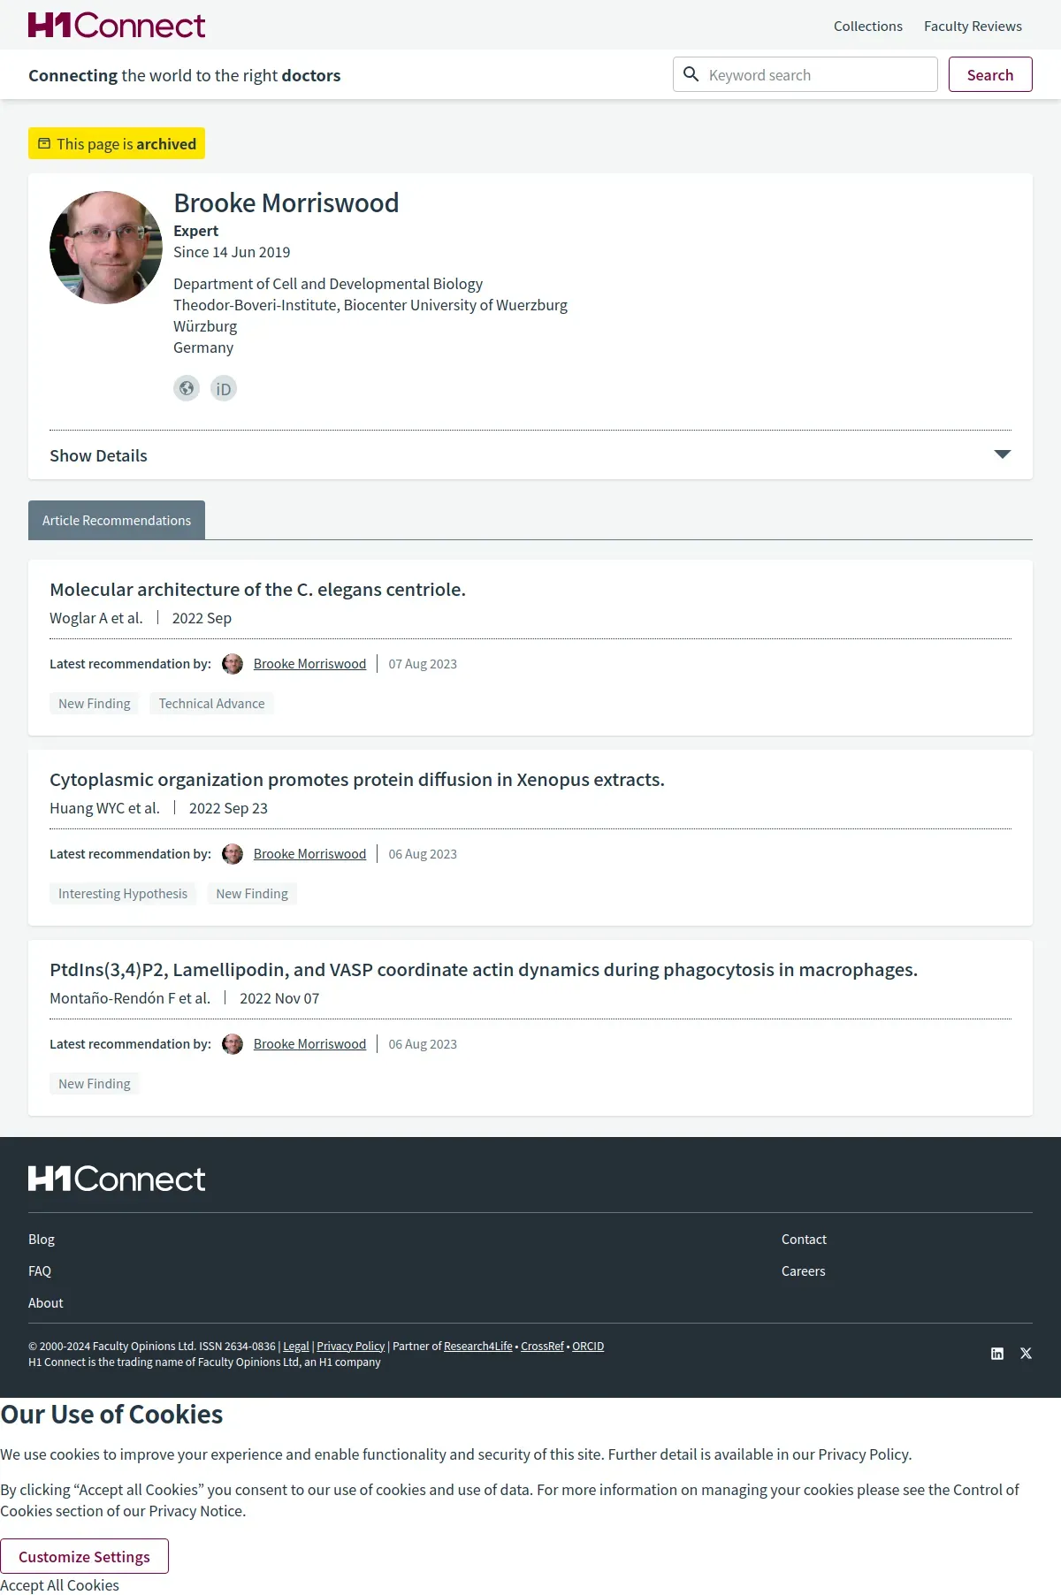Viewport: 1061px width, 1595px height.
Task: Click the Customize Settings button
Action: coord(85,1556)
